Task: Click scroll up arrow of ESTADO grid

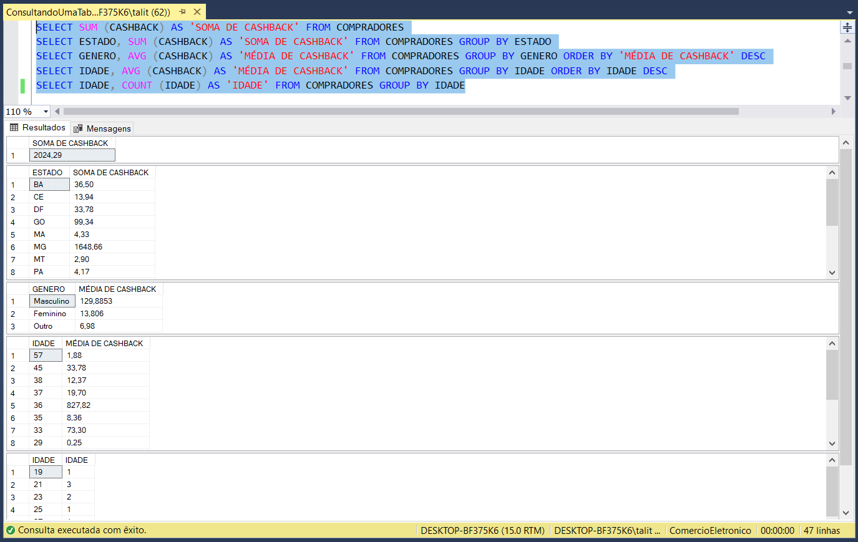Action: click(832, 172)
